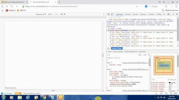
Task: Open a new tab with plus button
Action: click(59, 2)
